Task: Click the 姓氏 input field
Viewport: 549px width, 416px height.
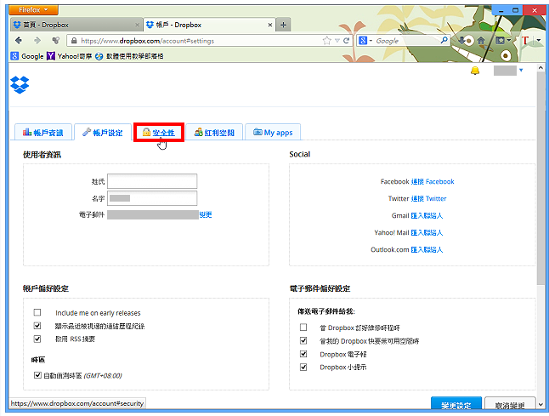Action: pyautogui.click(x=152, y=181)
